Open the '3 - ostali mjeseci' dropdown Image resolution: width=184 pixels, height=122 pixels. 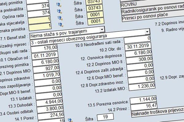click(x=147, y=32)
